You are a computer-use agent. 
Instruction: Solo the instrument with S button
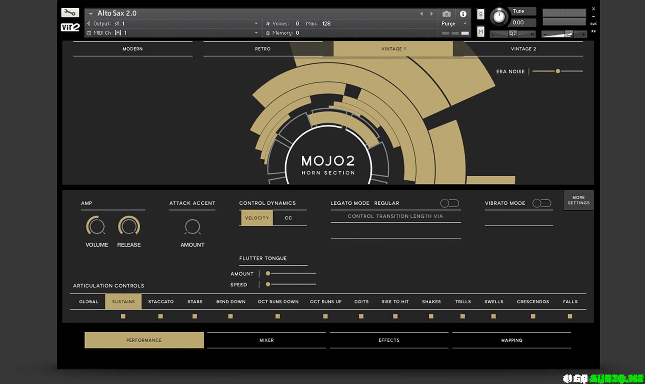[x=480, y=14]
